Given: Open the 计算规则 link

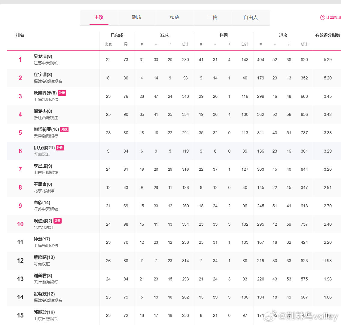Looking at the screenshot, I should 333,17.
